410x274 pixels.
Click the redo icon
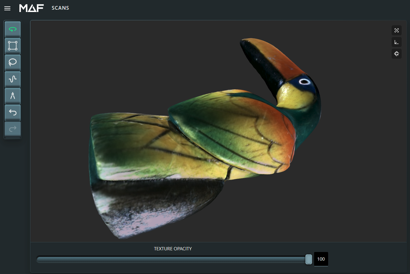(x=12, y=129)
